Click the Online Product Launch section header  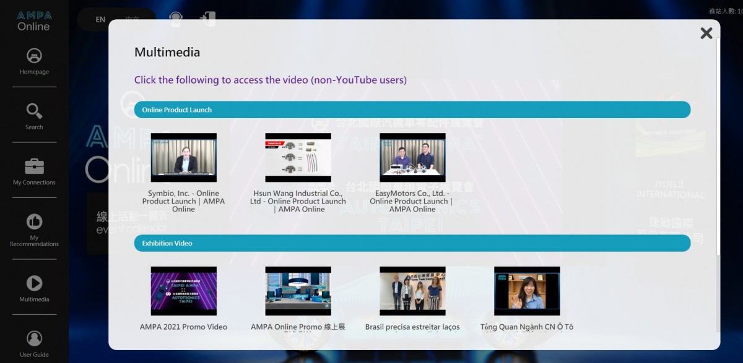pos(412,109)
